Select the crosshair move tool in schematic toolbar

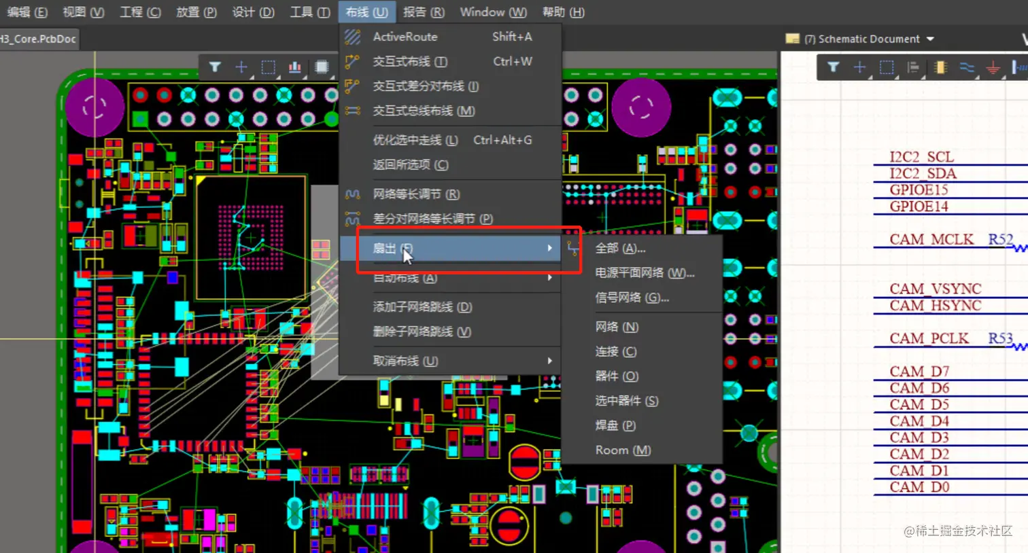[x=859, y=67]
